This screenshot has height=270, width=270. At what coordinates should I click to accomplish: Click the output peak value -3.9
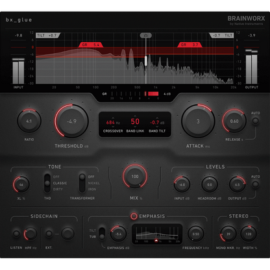[x=252, y=36]
